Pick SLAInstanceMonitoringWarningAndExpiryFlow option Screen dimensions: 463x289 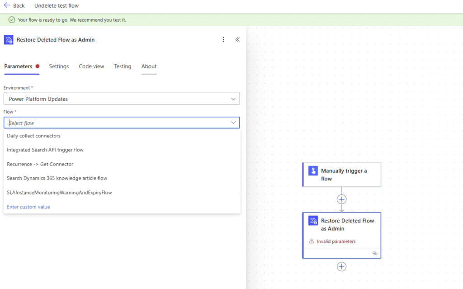pos(122,192)
